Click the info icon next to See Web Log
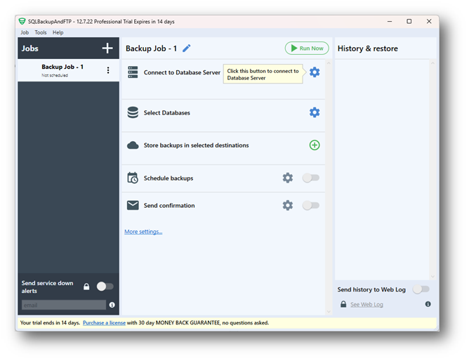The image size is (469, 361). click(x=428, y=305)
